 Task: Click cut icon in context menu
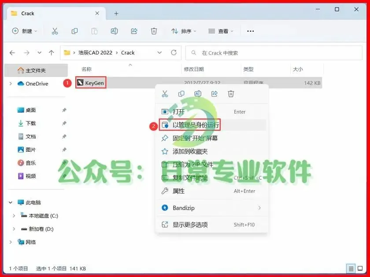pos(165,94)
